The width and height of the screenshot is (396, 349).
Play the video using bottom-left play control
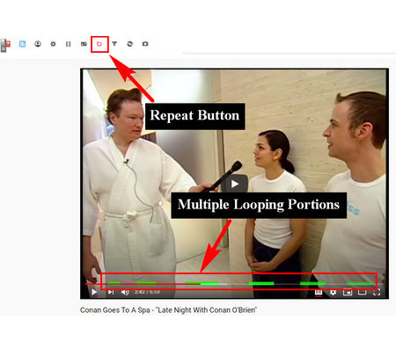(94, 292)
